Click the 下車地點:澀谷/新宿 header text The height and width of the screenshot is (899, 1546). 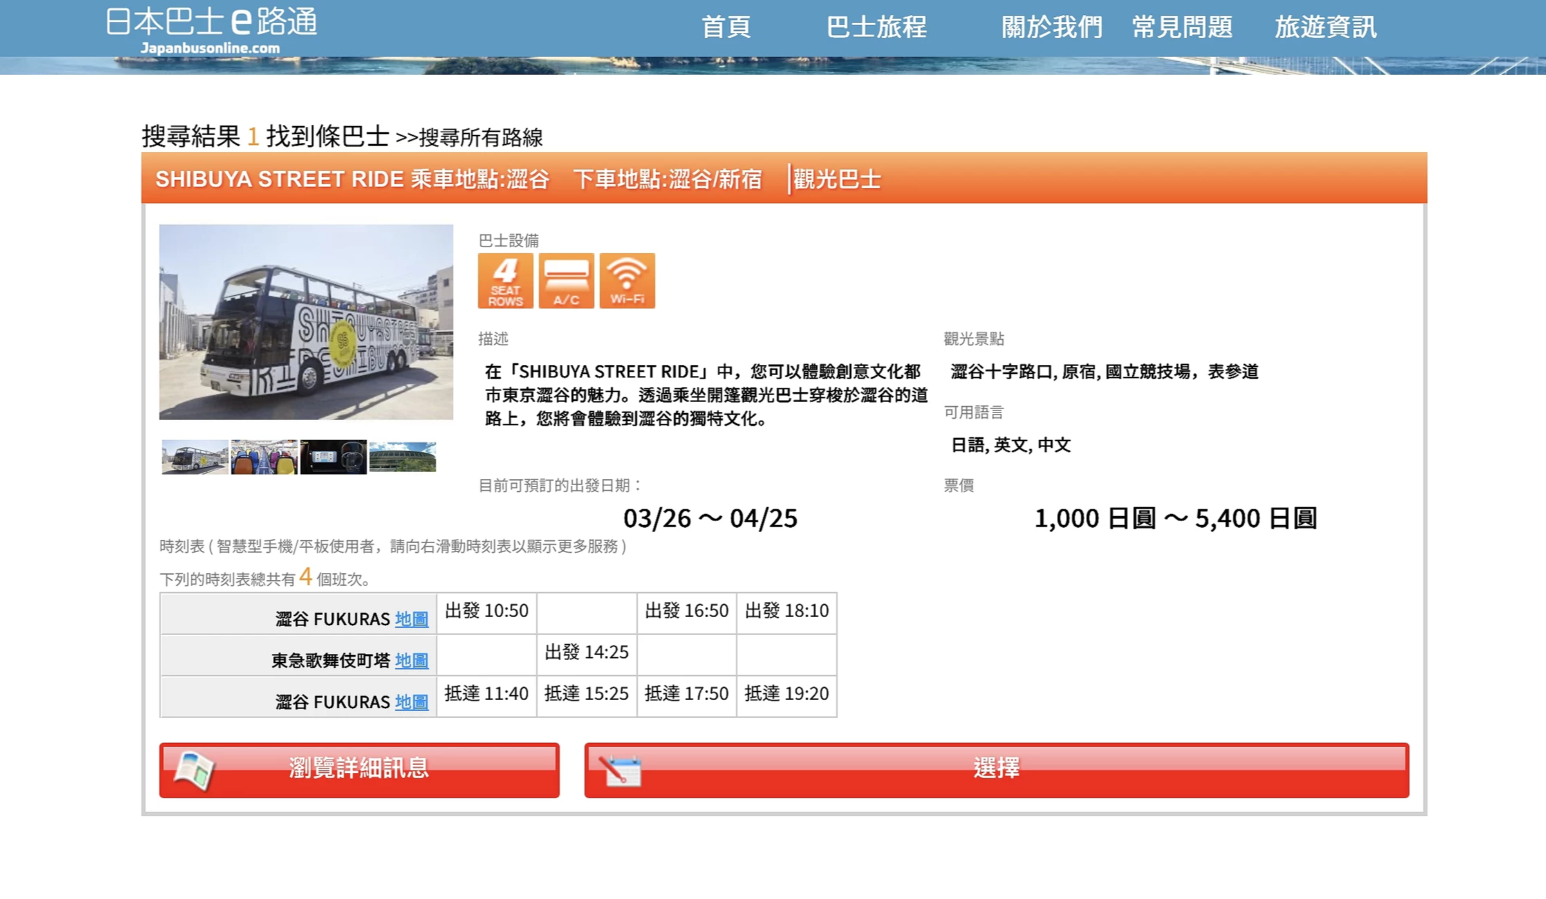coord(667,179)
